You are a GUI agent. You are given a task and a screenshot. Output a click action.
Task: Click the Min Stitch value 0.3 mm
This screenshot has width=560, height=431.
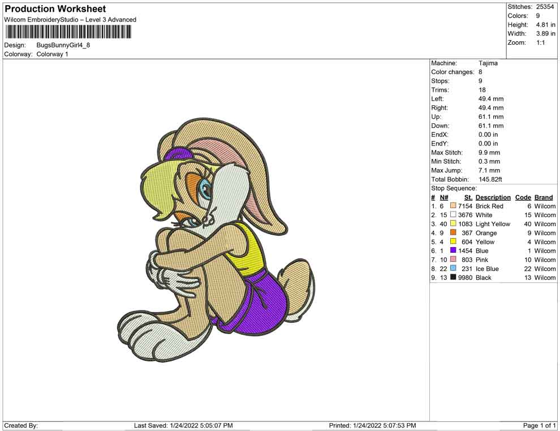pyautogui.click(x=489, y=161)
